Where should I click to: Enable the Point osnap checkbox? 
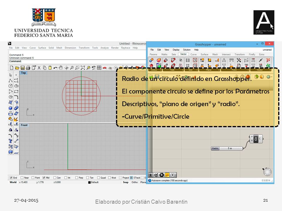33,178
